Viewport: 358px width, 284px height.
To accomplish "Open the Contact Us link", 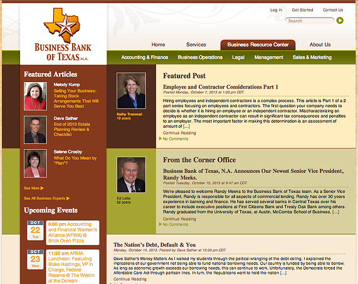I will (333, 10).
